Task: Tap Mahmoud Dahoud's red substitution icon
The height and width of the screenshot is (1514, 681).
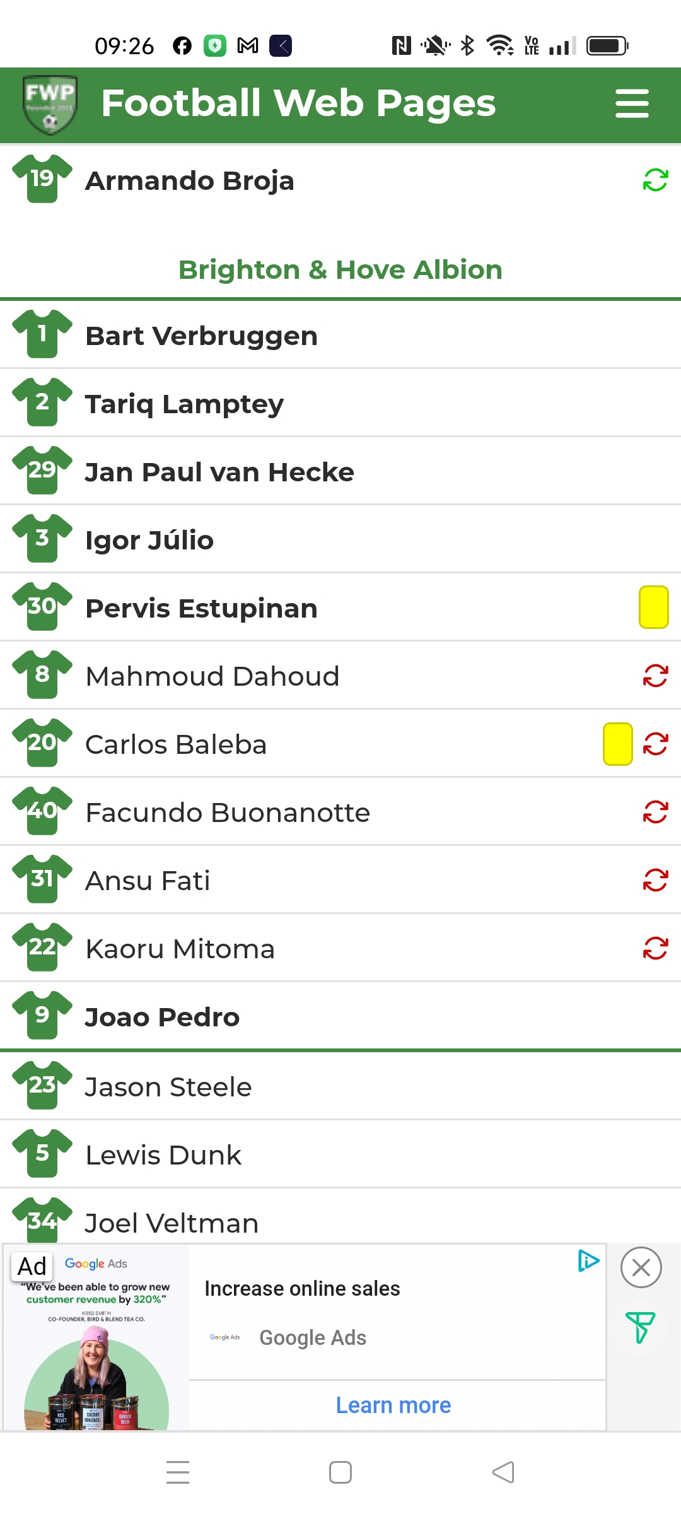Action: (655, 676)
